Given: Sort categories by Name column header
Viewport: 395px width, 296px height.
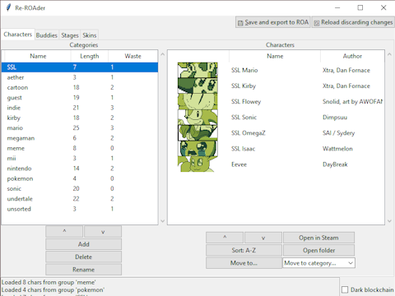Looking at the screenshot, I should click(x=38, y=56).
